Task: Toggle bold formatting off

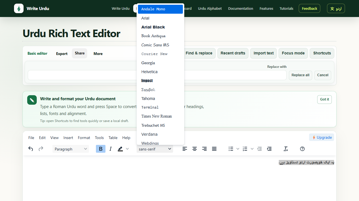Action: tap(101, 149)
